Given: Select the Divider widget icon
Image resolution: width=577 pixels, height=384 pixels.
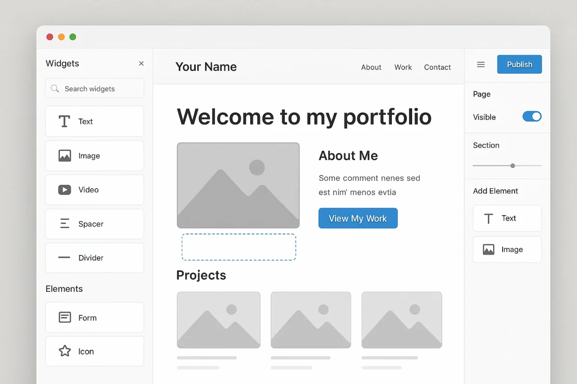Looking at the screenshot, I should click(64, 258).
